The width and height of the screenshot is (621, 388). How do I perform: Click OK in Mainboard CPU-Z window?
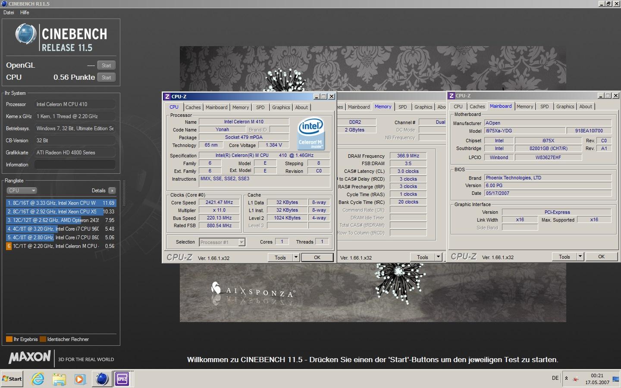[x=601, y=257]
